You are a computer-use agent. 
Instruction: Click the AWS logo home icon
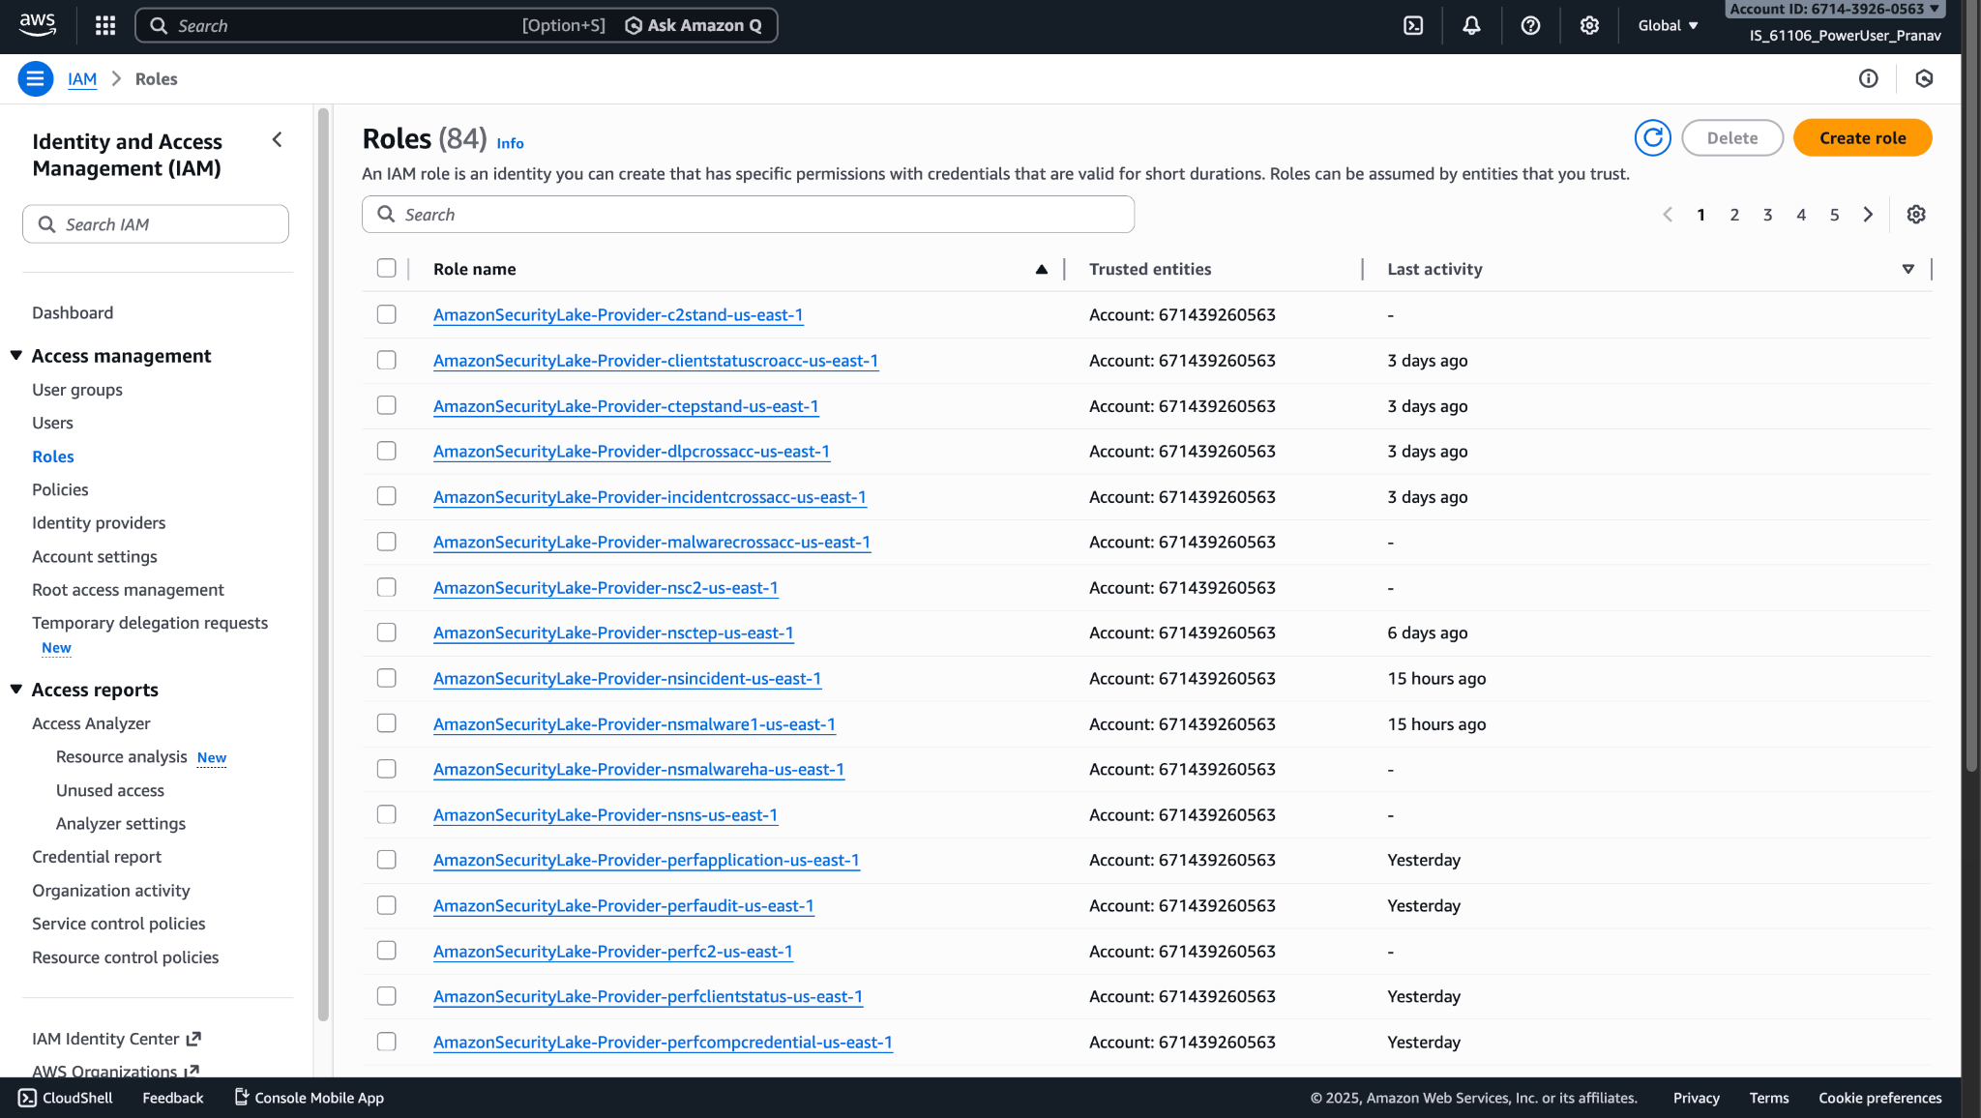tap(38, 25)
